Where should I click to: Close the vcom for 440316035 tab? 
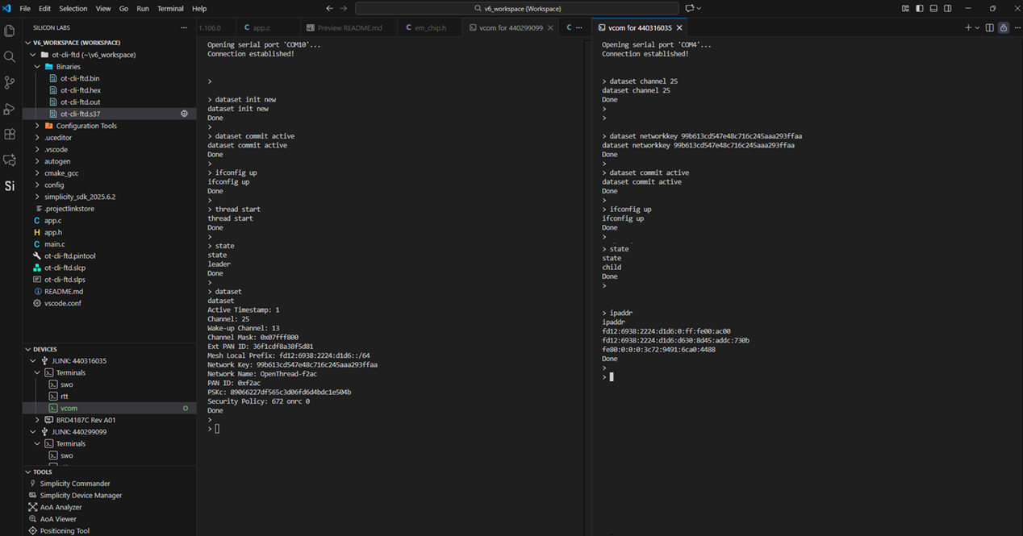pos(679,27)
